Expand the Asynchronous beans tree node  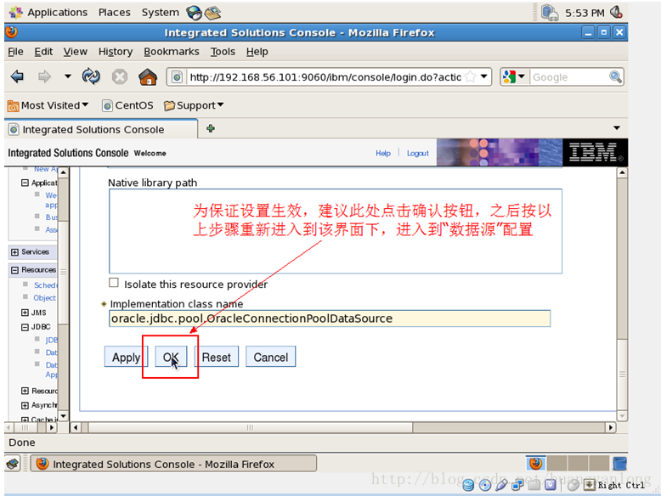point(25,405)
